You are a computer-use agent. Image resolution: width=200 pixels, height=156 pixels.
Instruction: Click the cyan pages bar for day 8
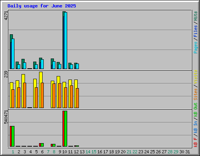coord(54,65)
